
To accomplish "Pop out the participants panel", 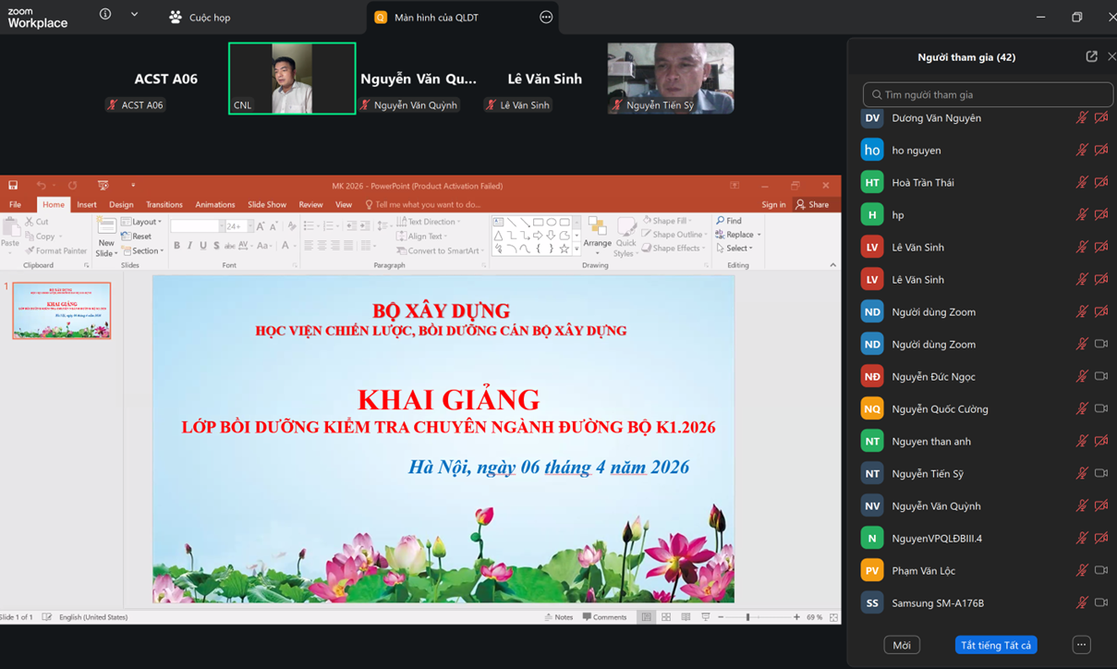I will coord(1091,56).
